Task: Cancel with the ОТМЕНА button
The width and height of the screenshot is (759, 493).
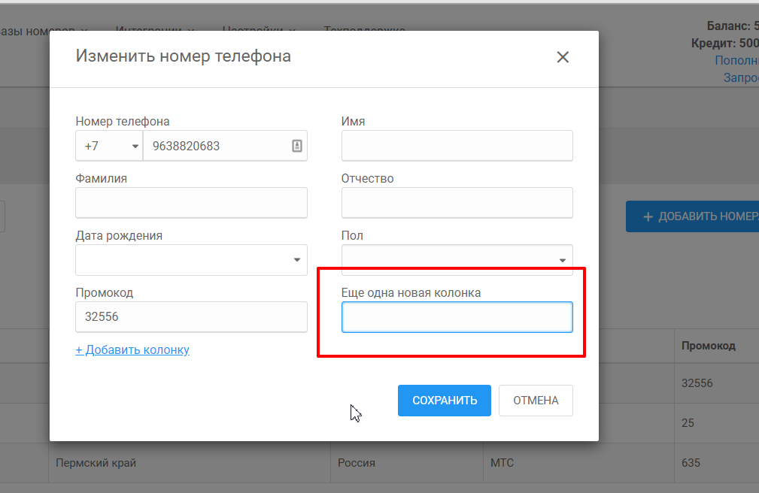Action: (536, 401)
